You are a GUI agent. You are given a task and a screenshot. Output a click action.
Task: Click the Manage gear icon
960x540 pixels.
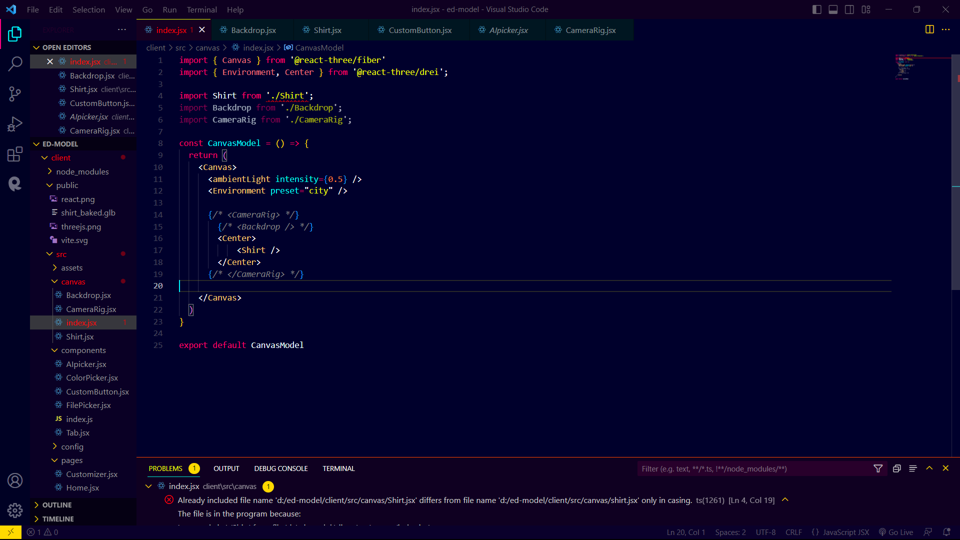[15, 510]
